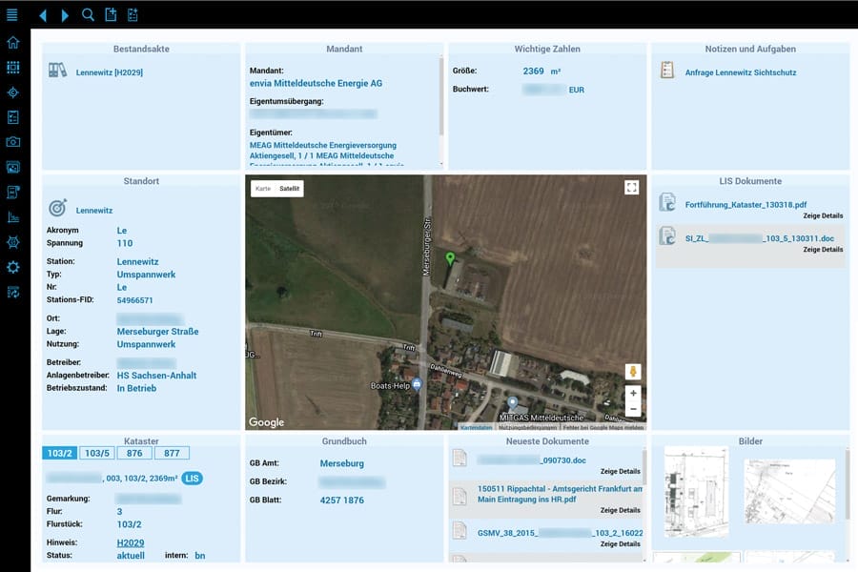Open the H2029 Hinweis link
The image size is (858, 572).
130,541
